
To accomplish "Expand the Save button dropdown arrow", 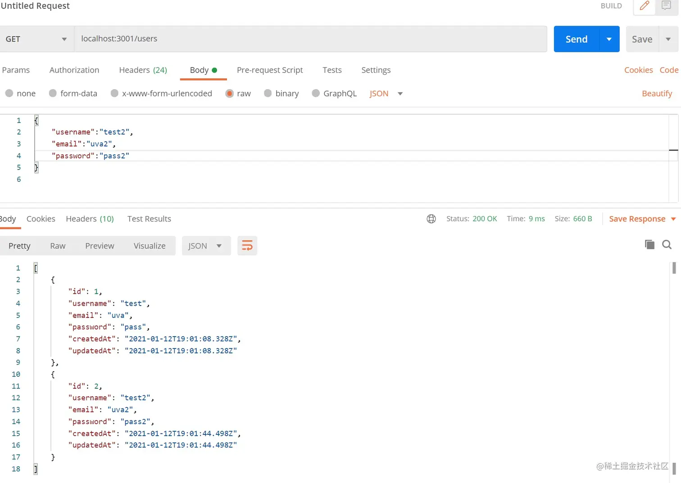I will (x=668, y=39).
